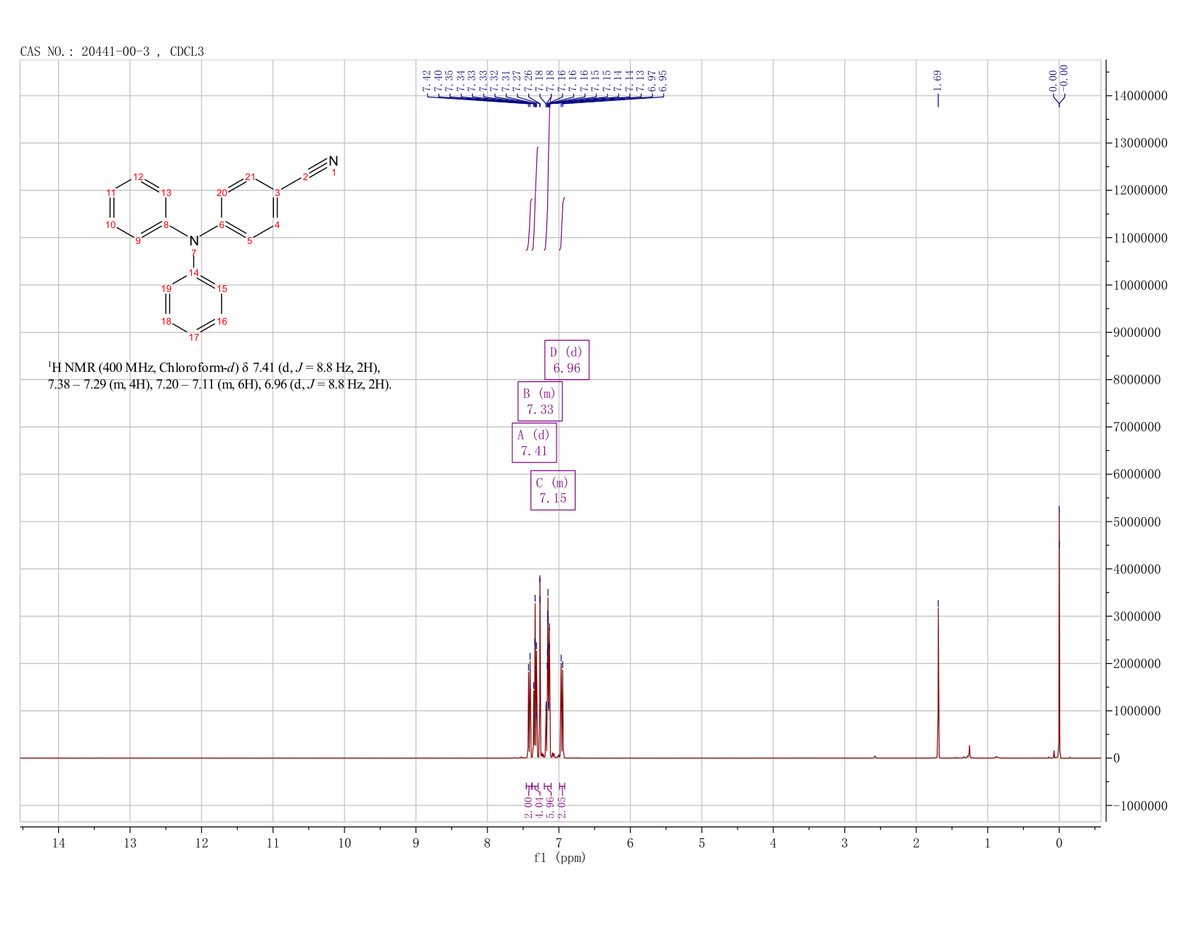Click the 7.42 peak label at the top

[427, 80]
